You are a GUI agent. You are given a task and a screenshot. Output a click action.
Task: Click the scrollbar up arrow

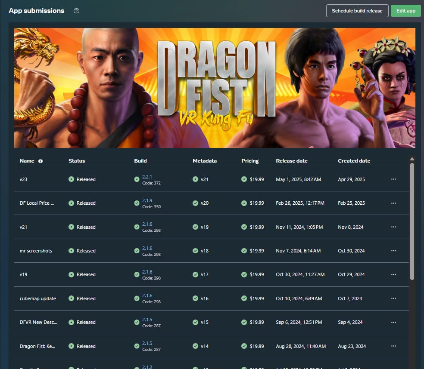(x=412, y=159)
